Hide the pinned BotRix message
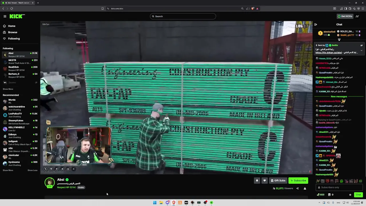This screenshot has width=366, height=206. (361, 45)
